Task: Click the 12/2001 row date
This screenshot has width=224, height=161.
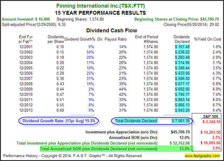Action: tap(26, 47)
